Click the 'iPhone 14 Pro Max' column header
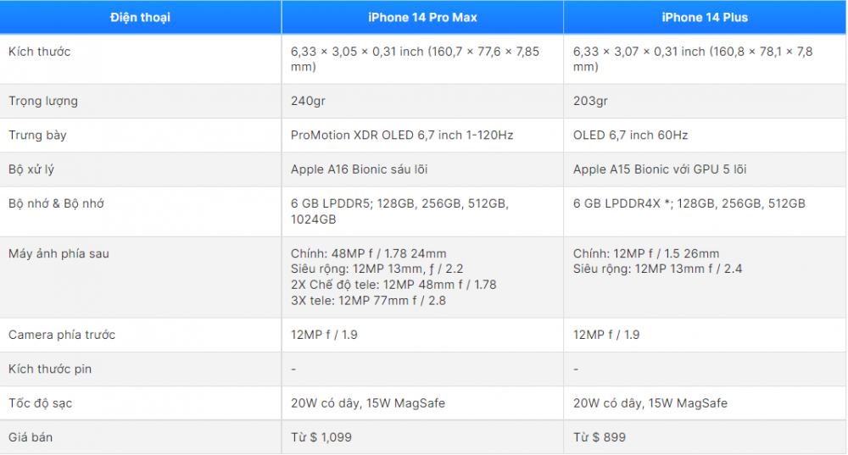Image resolution: width=848 pixels, height=455 pixels. pyautogui.click(x=422, y=17)
